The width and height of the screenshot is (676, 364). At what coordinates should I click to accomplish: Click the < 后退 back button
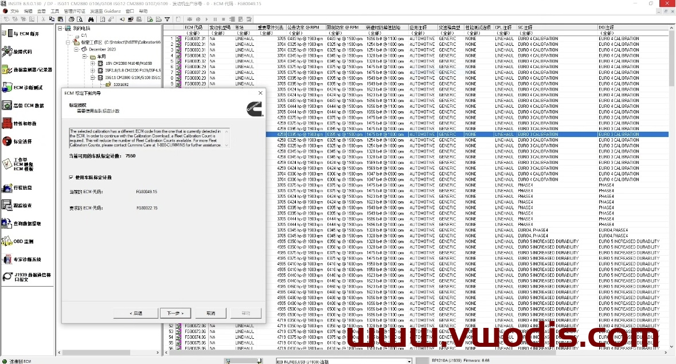pos(136,313)
